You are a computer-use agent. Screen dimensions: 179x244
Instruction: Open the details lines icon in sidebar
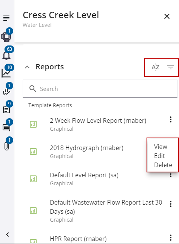click(x=6, y=18)
